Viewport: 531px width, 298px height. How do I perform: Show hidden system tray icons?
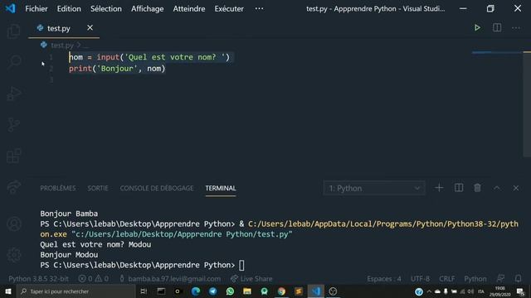coord(429,291)
